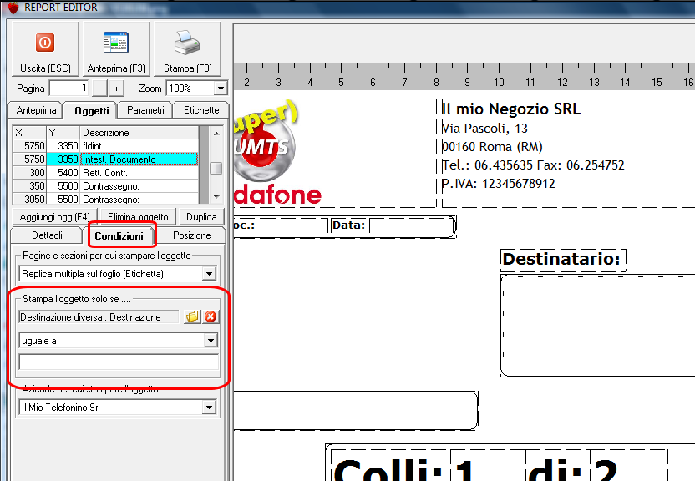Click the X column header
Screen dimensions: 695x481
30,133
